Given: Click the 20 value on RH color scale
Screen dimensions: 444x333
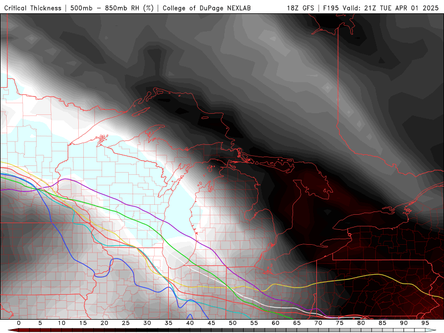Looking at the screenshot, I should (104, 323).
